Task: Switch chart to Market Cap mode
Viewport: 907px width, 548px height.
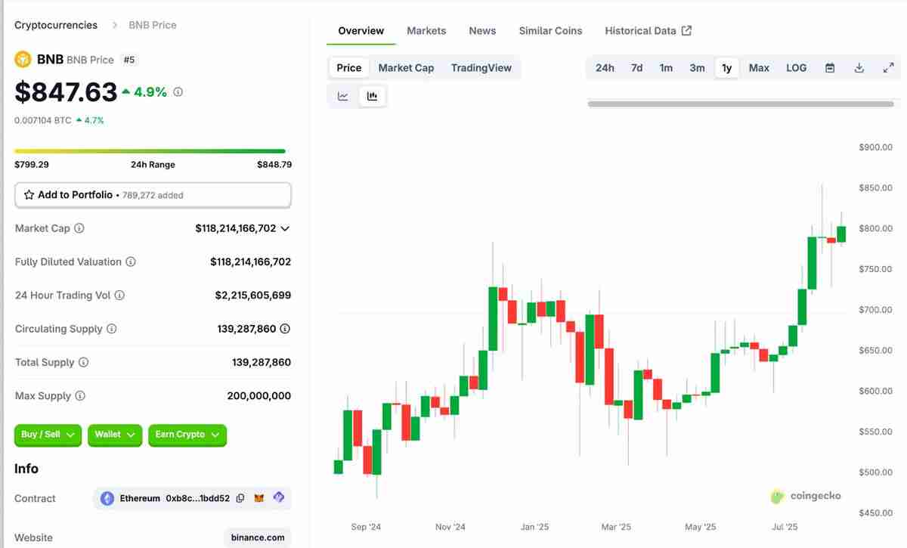Action: click(x=406, y=68)
